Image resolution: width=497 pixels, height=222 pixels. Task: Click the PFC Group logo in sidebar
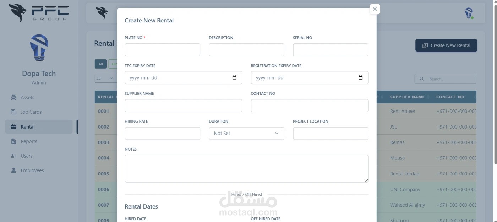pos(39,13)
